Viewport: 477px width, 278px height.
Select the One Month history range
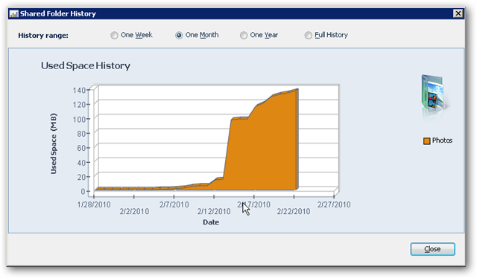tap(197, 35)
